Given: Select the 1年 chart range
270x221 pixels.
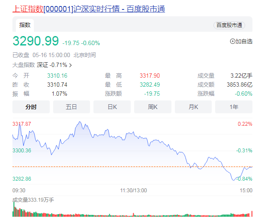Looking at the screenshot, I should (234, 107).
